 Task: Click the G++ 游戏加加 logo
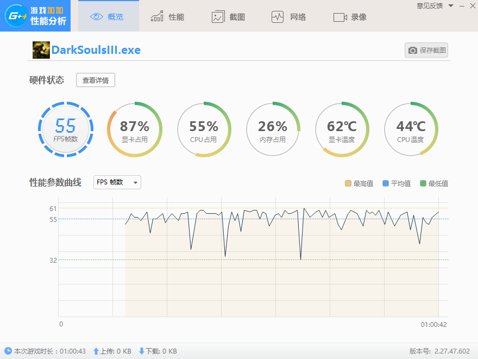[35, 16]
